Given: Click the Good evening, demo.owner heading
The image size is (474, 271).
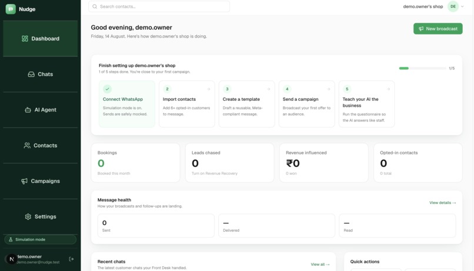Looking at the screenshot, I should (132, 28).
